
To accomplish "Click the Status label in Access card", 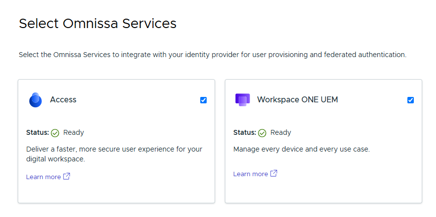I will pos(37,132).
